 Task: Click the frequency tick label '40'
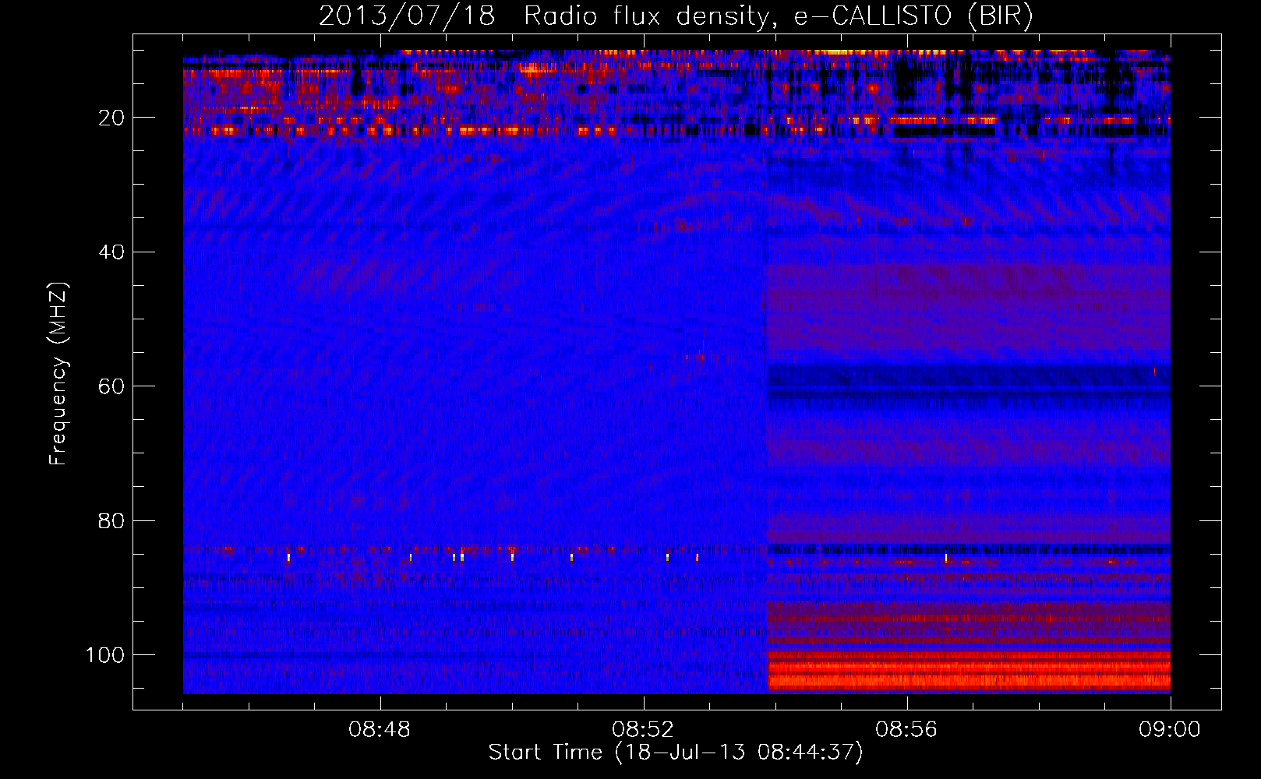(x=111, y=252)
